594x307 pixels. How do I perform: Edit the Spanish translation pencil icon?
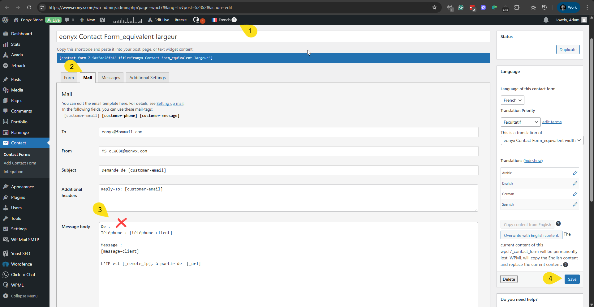coord(575,204)
